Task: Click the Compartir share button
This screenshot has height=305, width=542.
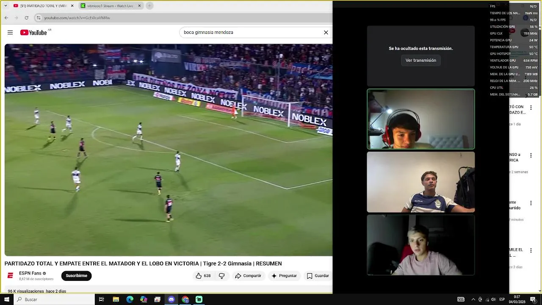Action: (x=248, y=276)
